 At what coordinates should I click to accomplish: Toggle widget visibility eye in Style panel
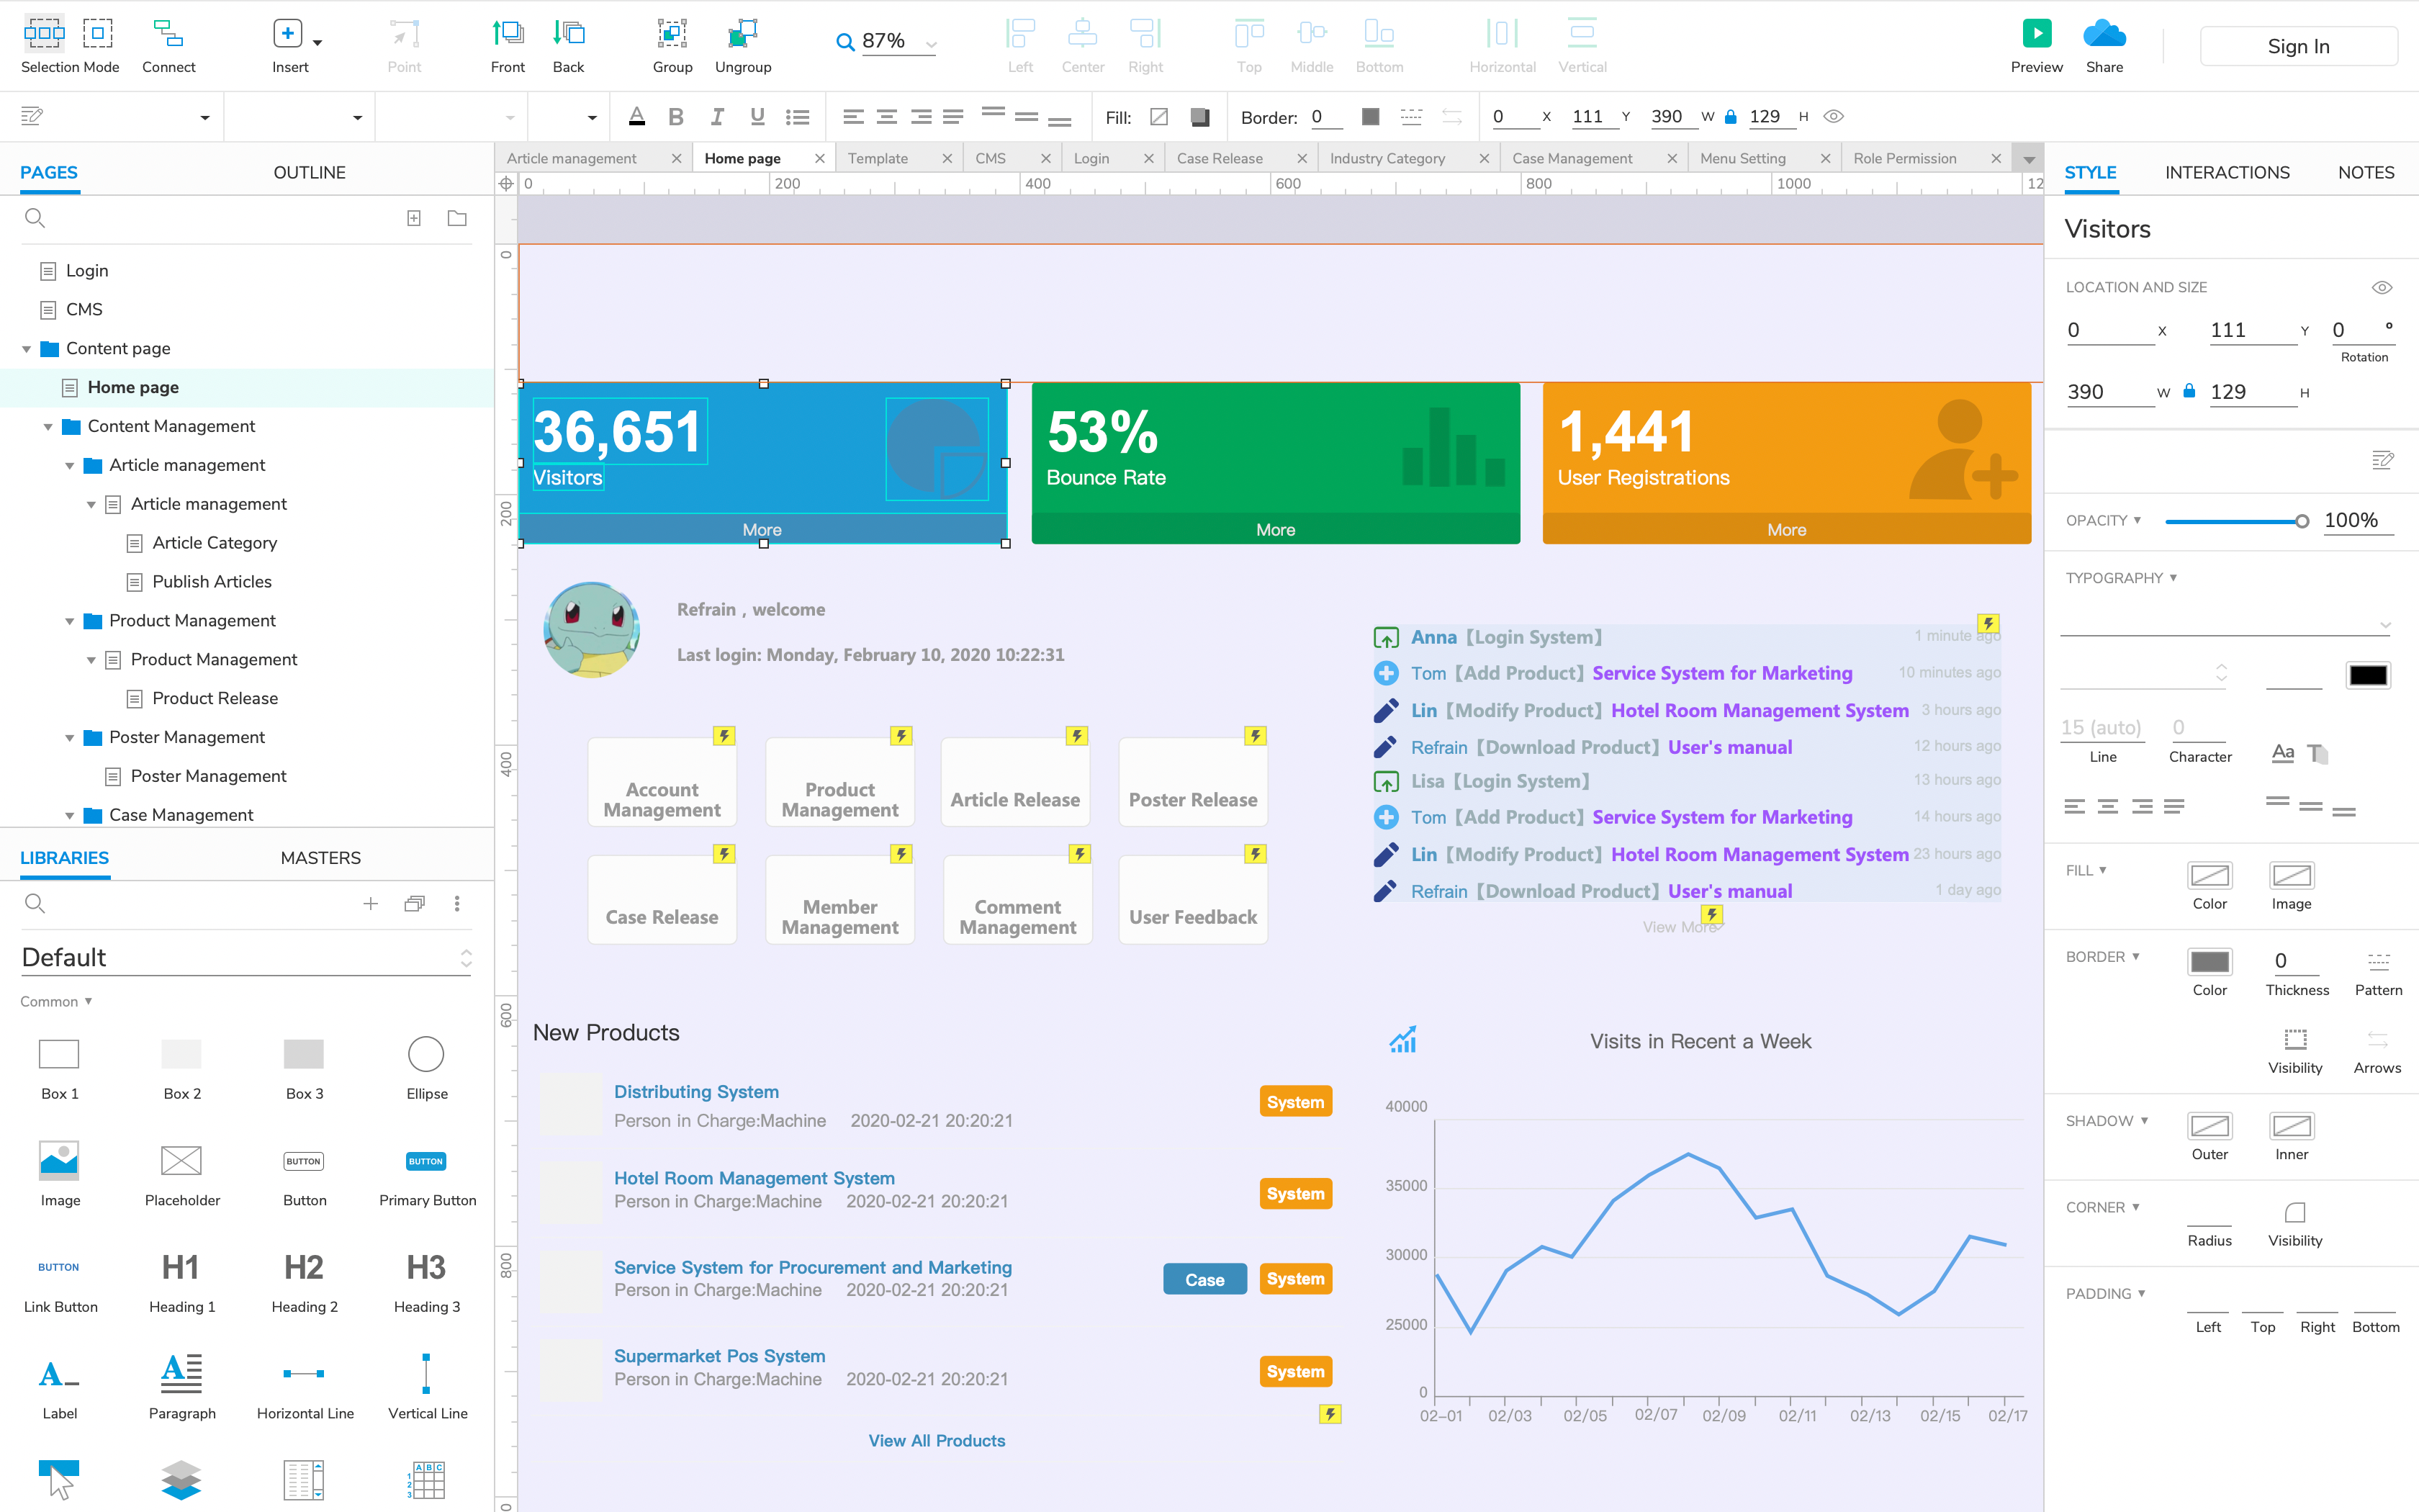click(x=2382, y=288)
